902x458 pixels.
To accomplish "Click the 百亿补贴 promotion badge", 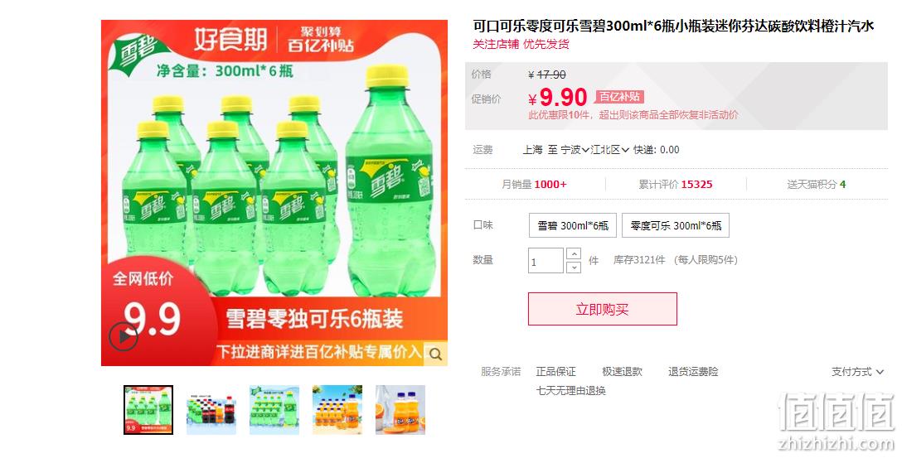I will coord(619,97).
